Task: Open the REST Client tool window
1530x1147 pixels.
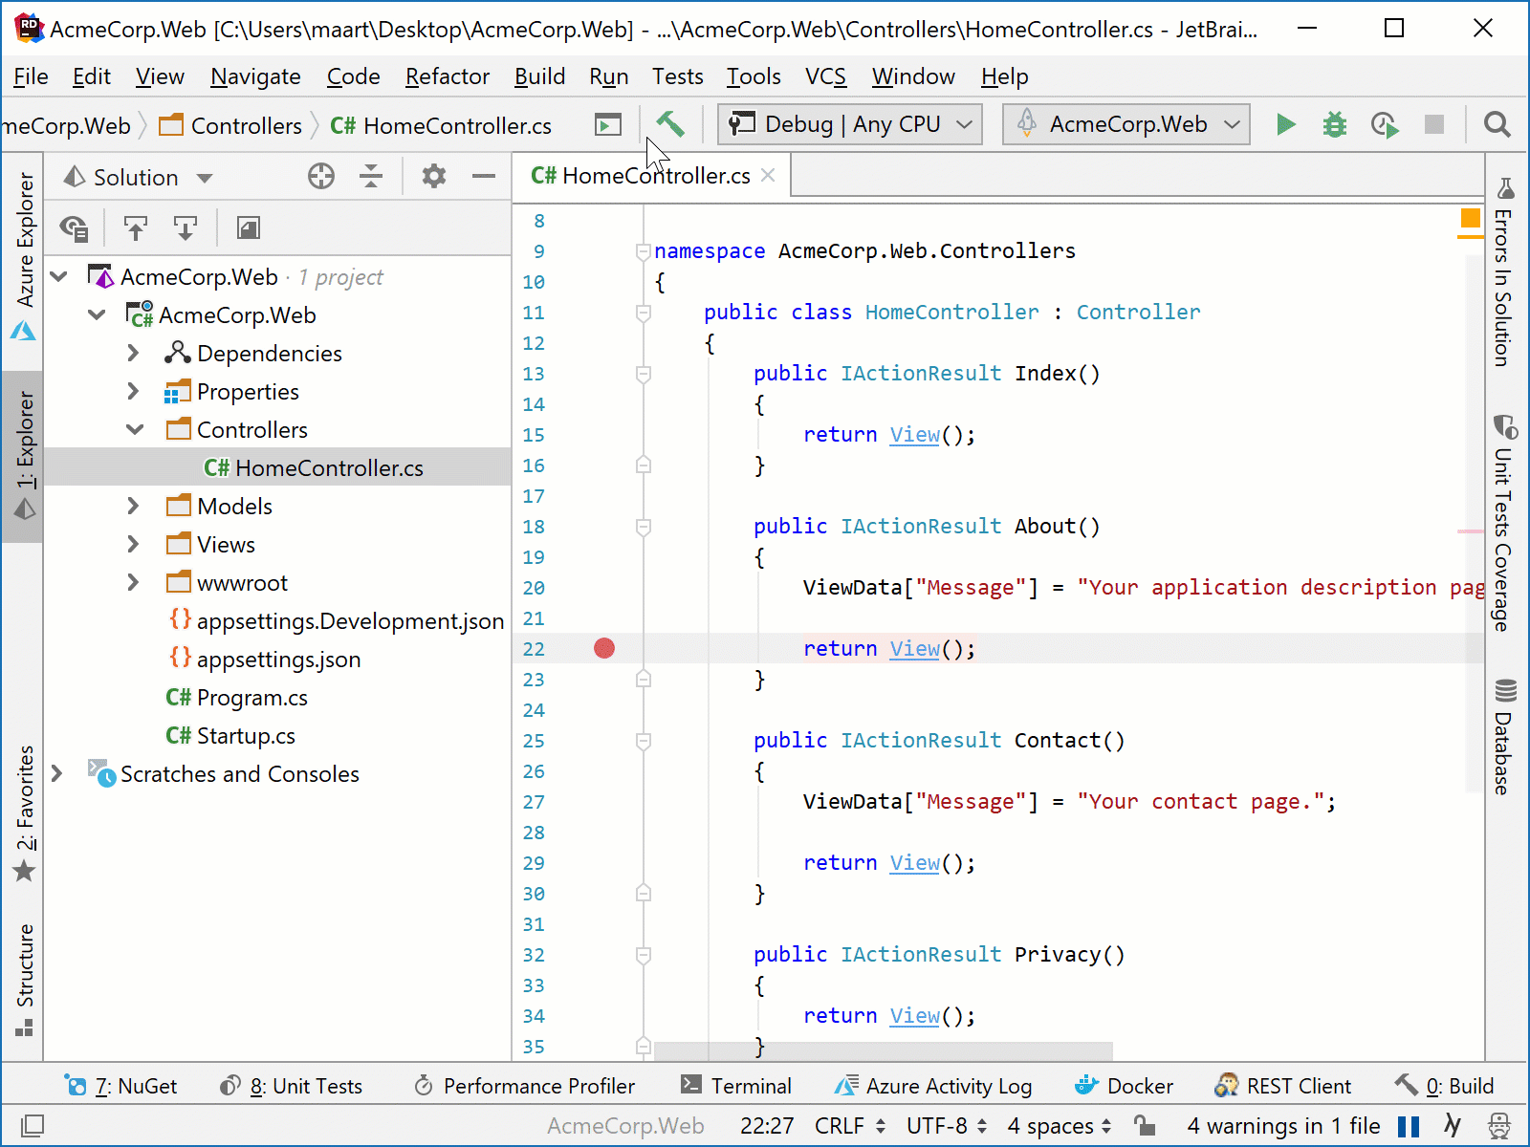Action: 1283,1086
